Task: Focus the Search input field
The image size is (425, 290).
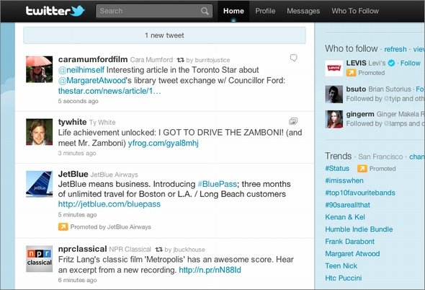Action: (149, 11)
